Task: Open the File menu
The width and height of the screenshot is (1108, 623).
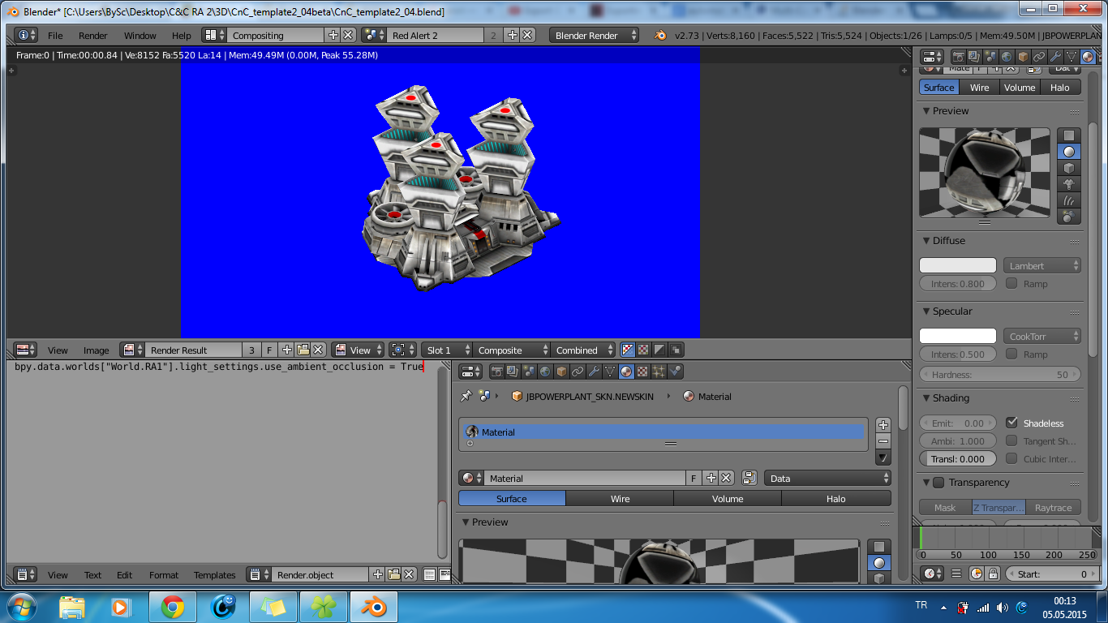Action: coord(55,36)
